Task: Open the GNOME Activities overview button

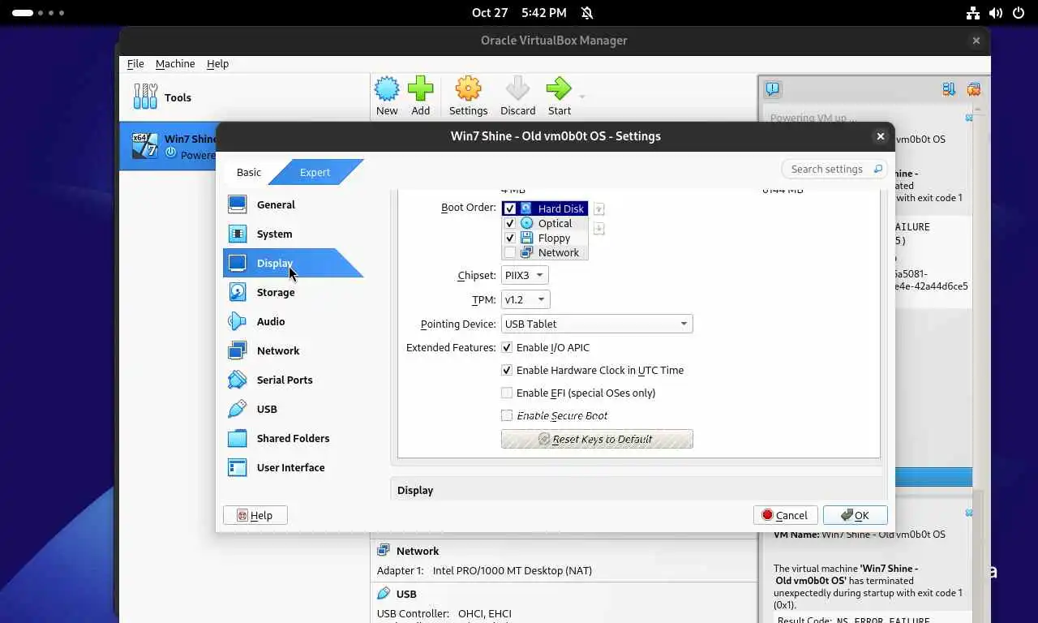Action: [38, 13]
